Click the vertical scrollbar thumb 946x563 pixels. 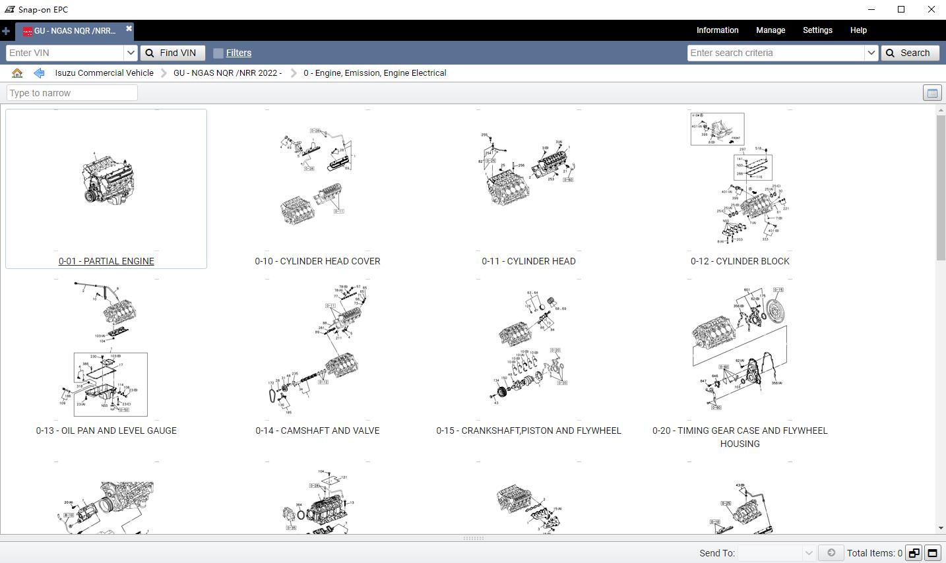(x=941, y=189)
